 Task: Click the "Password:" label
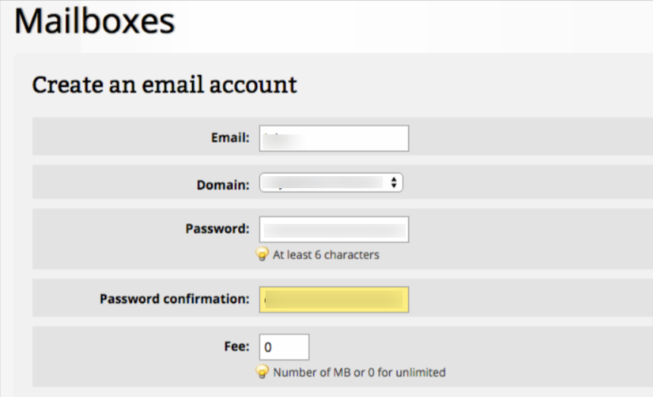click(x=217, y=228)
